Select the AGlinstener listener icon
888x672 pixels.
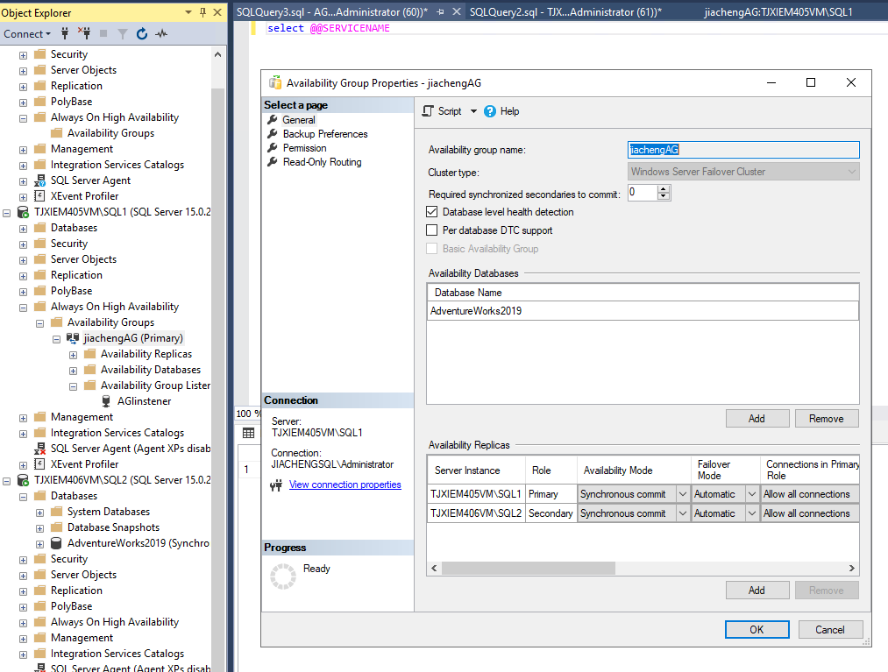click(107, 401)
